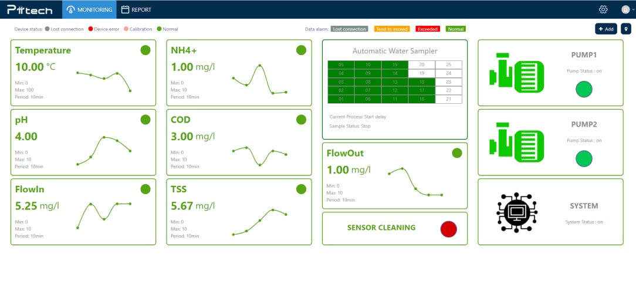636x285 pixels.
Task: Select sampler bottle 20
Action: [422, 65]
